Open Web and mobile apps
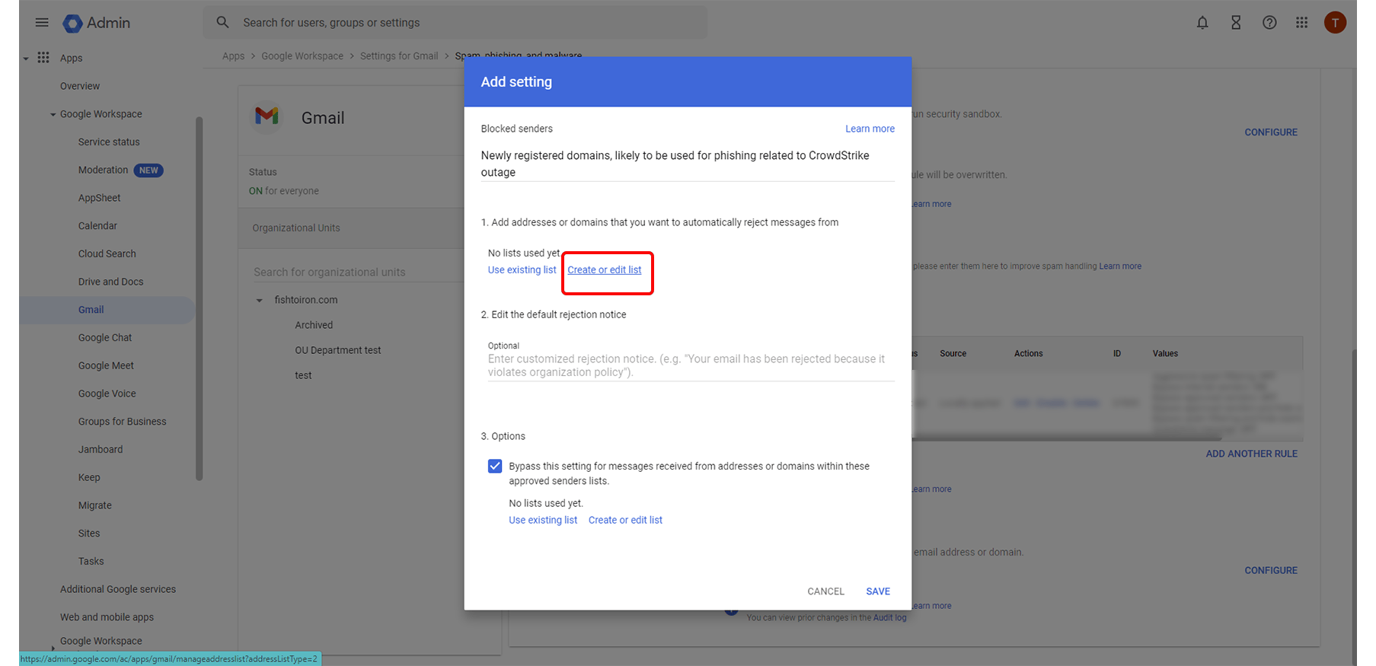The image size is (1376, 666). [107, 617]
